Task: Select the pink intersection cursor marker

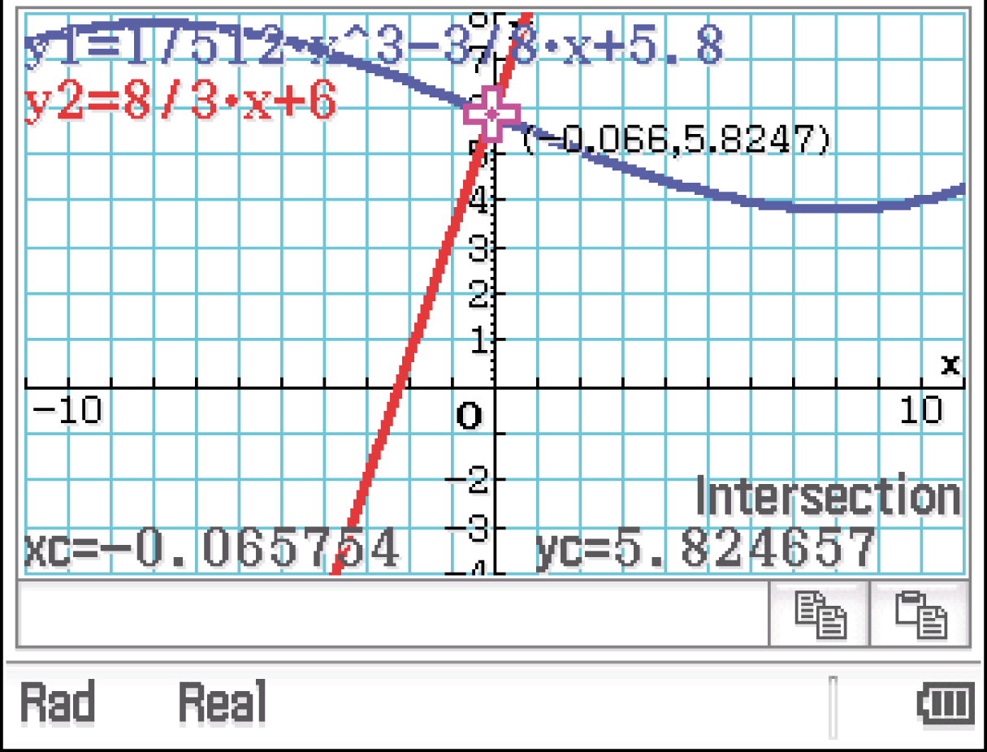Action: pos(491,115)
